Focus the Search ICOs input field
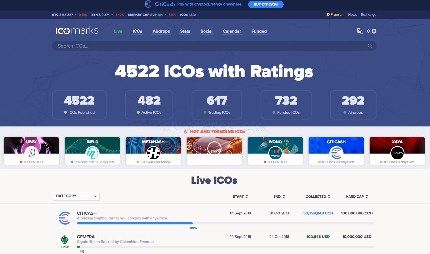430x254 pixels. tap(214, 46)
